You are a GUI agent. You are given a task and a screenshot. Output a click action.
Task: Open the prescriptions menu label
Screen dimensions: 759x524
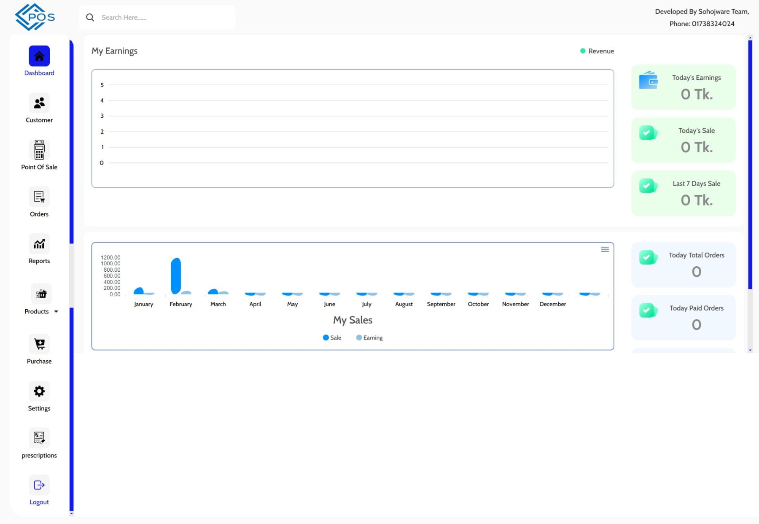39,456
